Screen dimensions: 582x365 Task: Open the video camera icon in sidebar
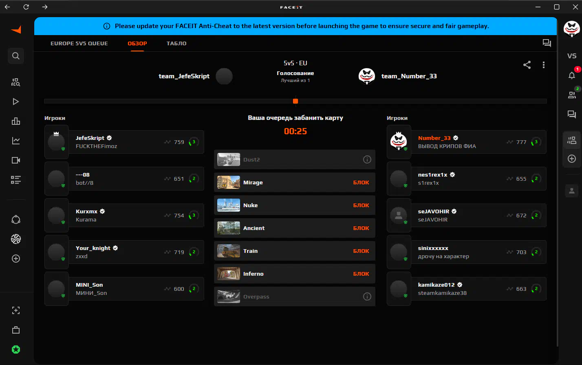point(16,160)
